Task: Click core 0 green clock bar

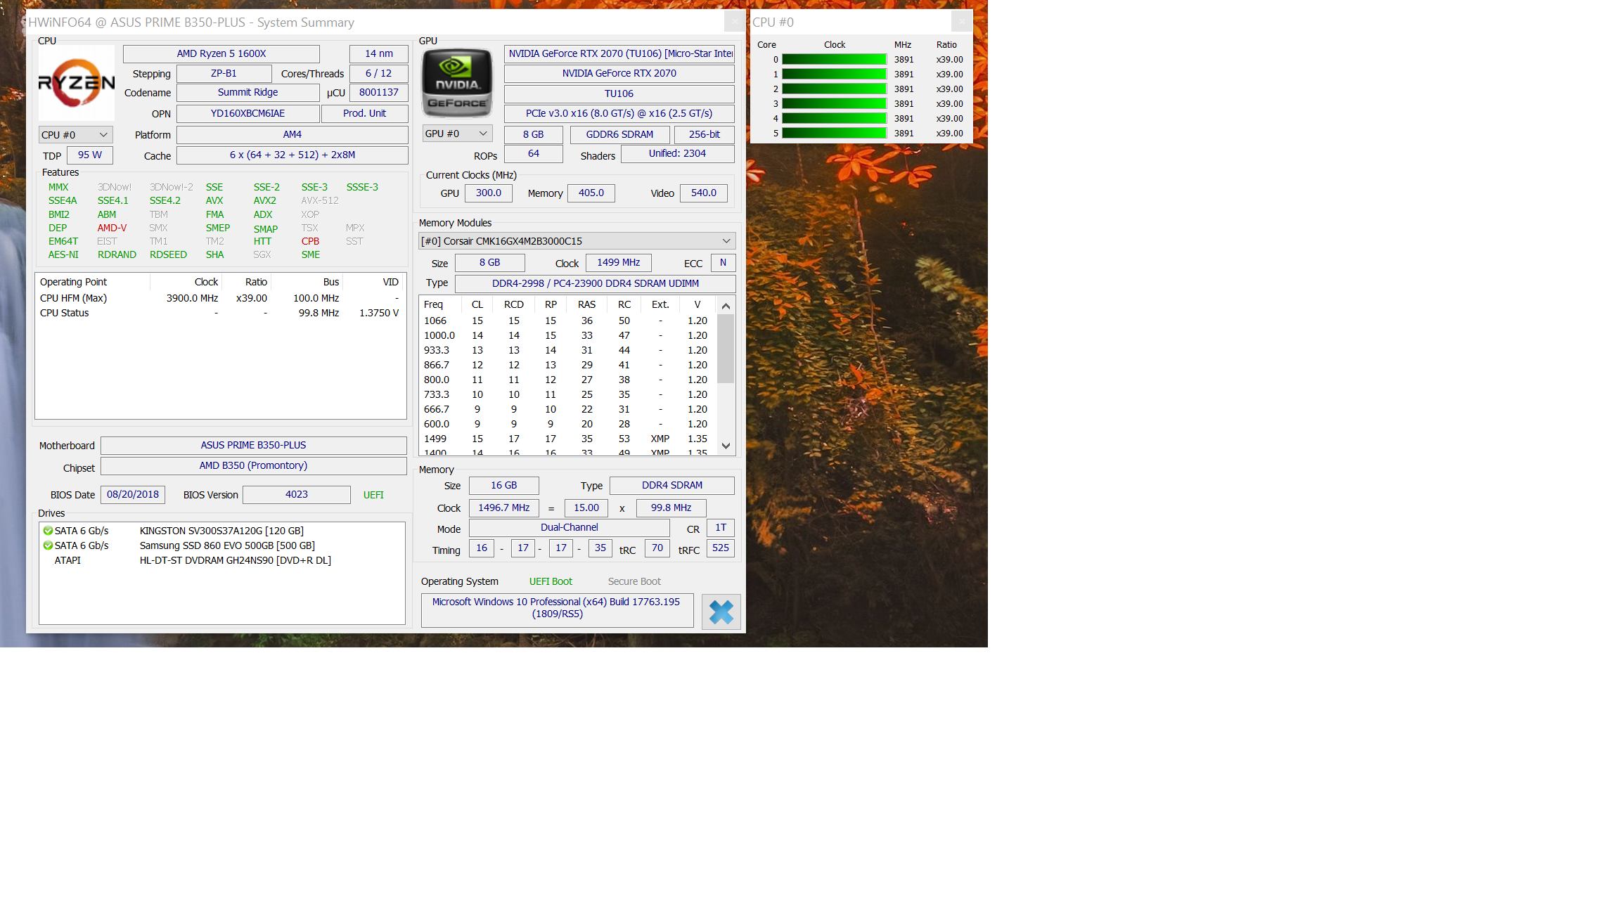Action: [833, 60]
